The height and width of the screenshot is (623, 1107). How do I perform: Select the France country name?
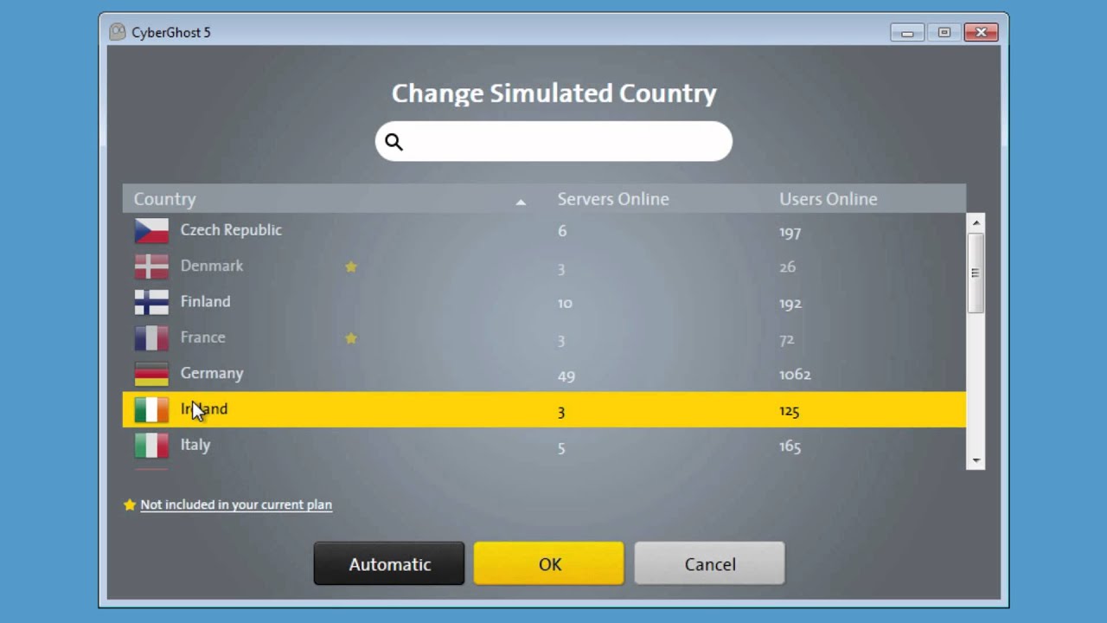point(202,337)
